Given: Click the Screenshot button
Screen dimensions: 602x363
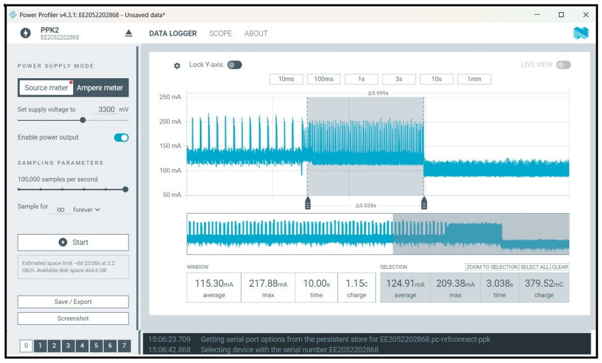Looking at the screenshot, I should click(x=73, y=318).
